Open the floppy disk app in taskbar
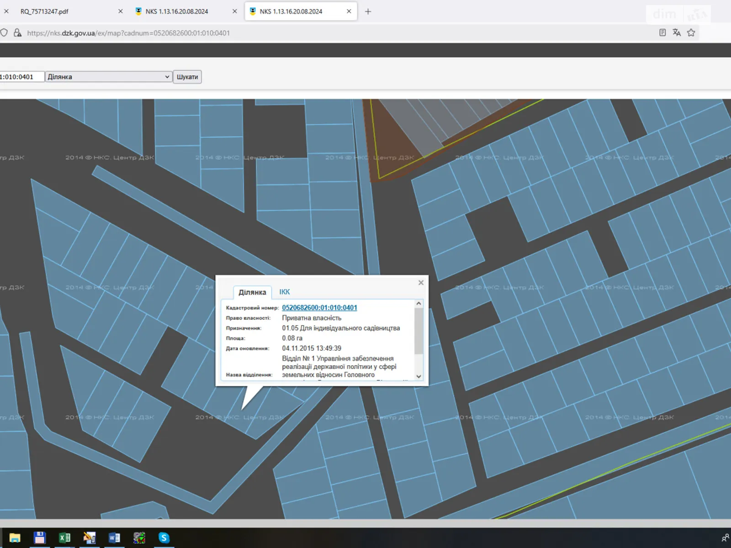 click(40, 538)
